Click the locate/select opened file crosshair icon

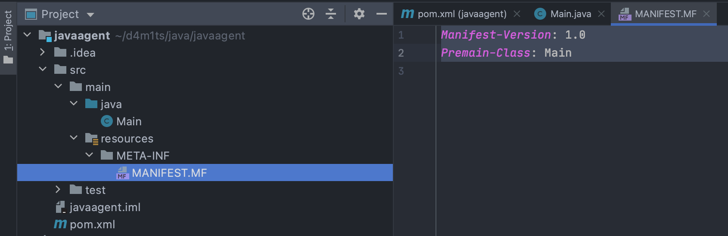point(308,14)
